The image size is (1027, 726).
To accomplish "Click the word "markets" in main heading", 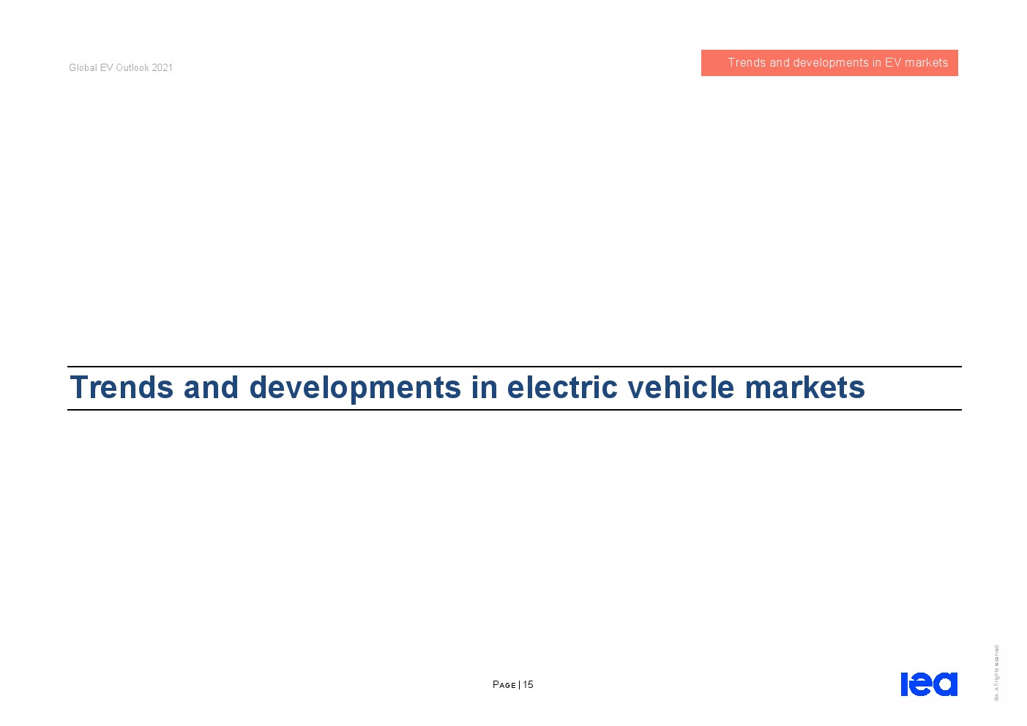I will coord(804,388).
